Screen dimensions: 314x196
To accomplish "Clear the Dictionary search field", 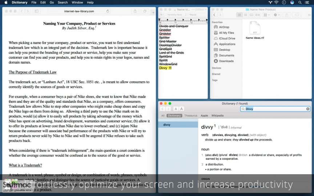I will click(308, 109).
